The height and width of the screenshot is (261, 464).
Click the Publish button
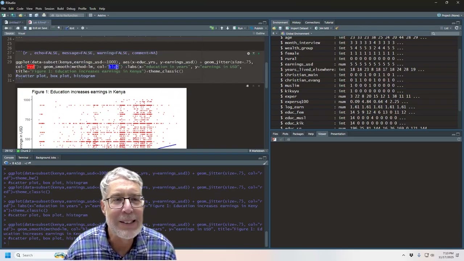click(x=257, y=28)
